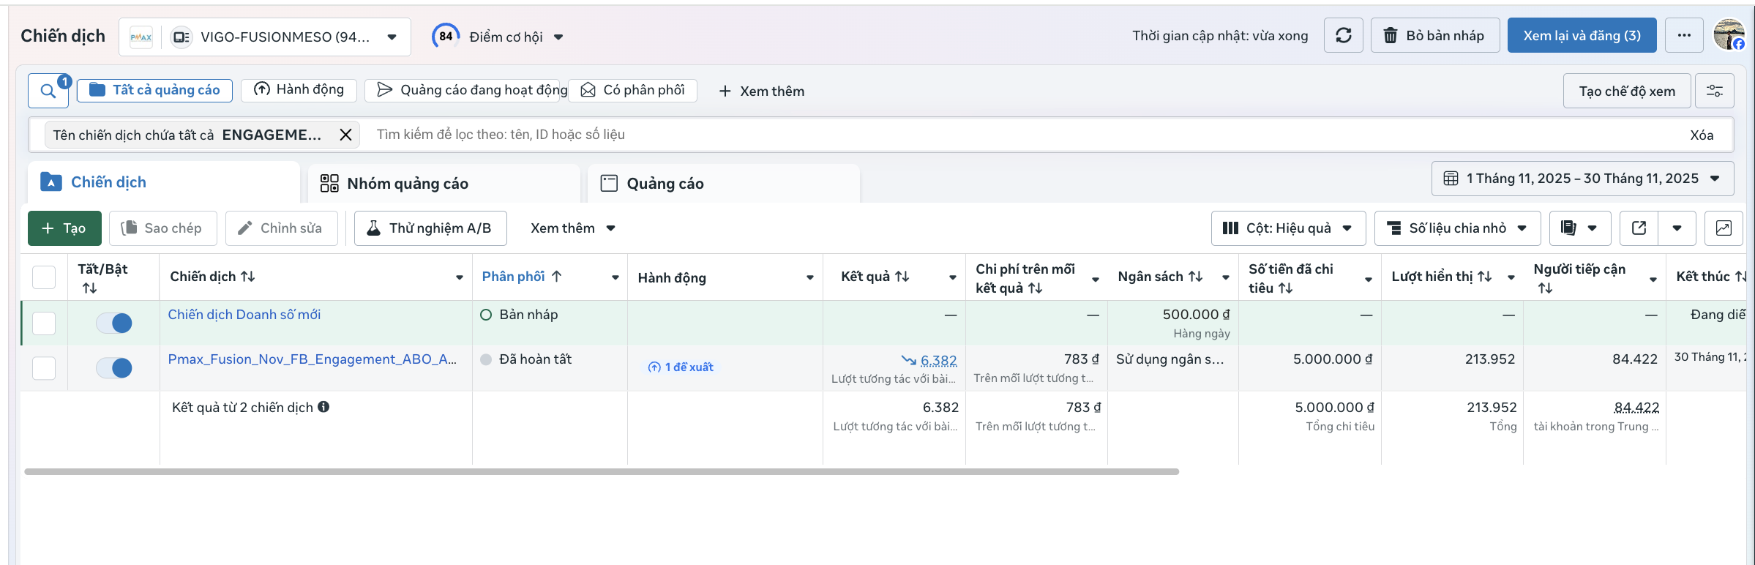Screen dimensions: 1755x565
Task: Expand the Cột: Hiệu quả columns dropdown
Action: [1288, 228]
